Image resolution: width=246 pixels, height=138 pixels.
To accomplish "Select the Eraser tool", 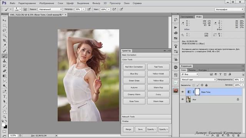I will (4, 71).
